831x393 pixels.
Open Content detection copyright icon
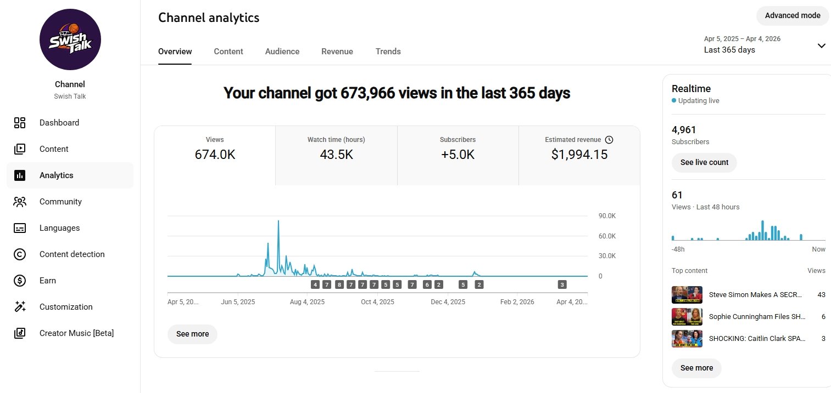tap(20, 254)
